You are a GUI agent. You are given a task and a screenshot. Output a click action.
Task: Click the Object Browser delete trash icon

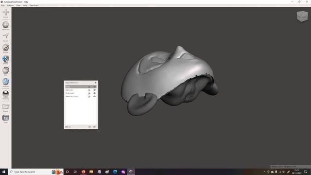point(94,127)
